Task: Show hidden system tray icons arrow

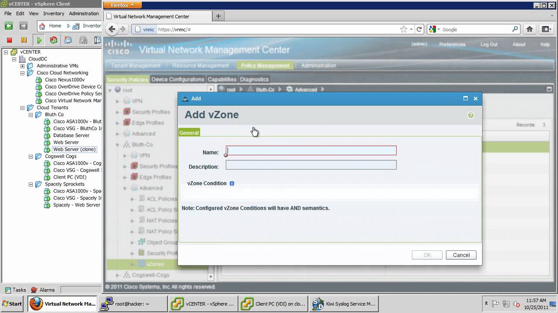Action: pos(486,304)
